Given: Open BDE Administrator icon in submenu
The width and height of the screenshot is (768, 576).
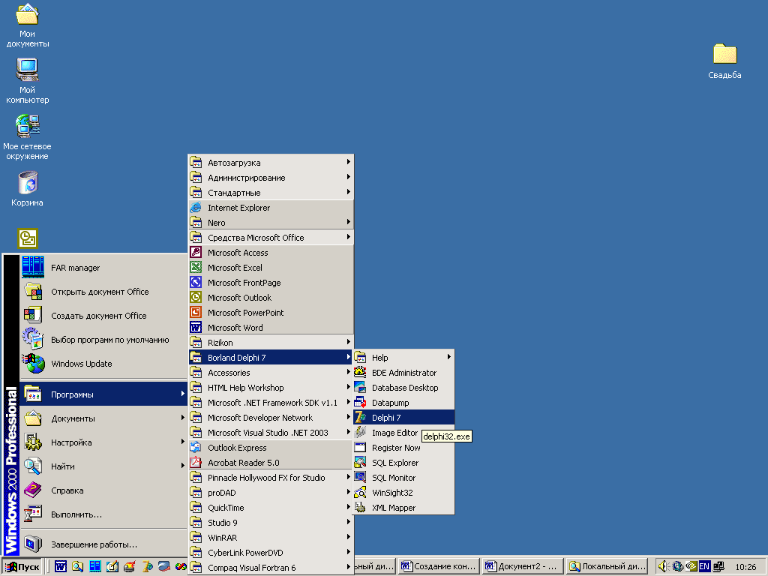Looking at the screenshot, I should (360, 373).
